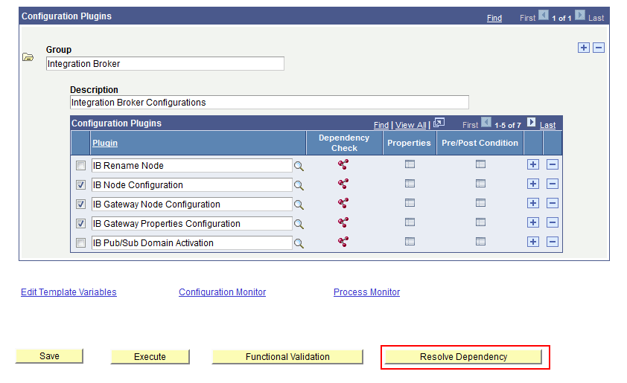Delete the IB Gateway Node Configuration row
This screenshot has height=383, width=627.
coord(553,203)
